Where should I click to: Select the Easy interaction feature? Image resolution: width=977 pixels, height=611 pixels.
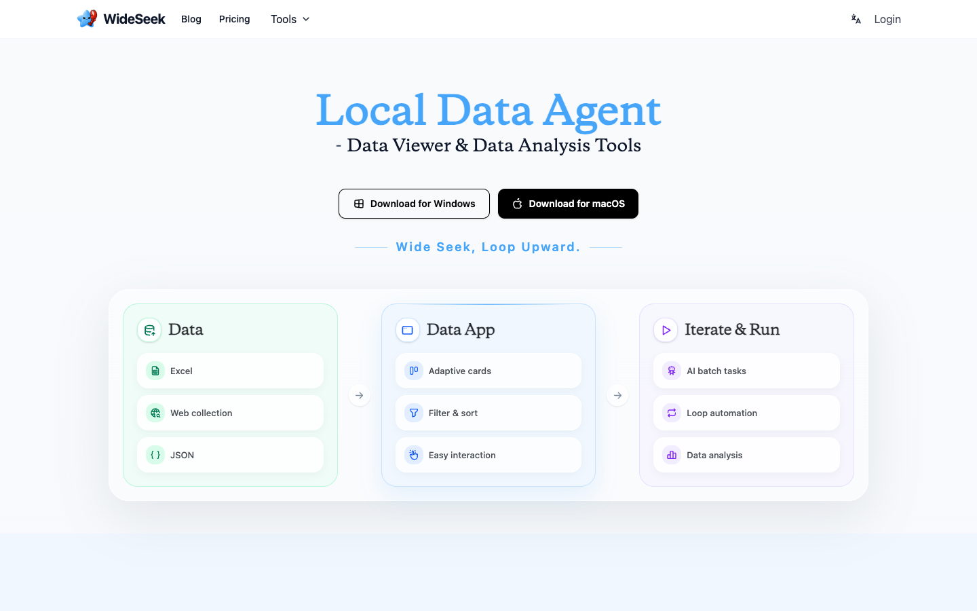488,455
